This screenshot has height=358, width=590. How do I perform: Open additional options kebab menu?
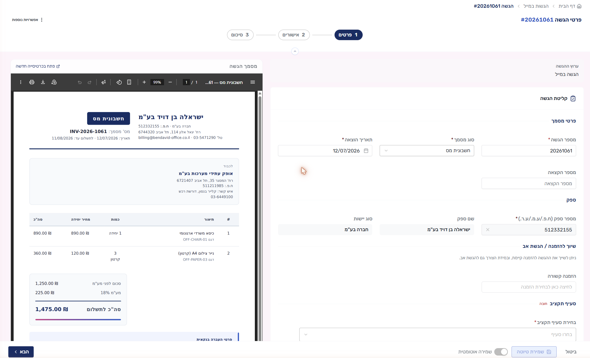coord(42,20)
